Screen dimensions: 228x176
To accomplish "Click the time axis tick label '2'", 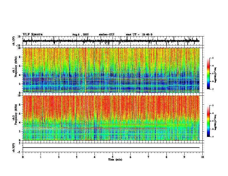I will tap(59, 157).
